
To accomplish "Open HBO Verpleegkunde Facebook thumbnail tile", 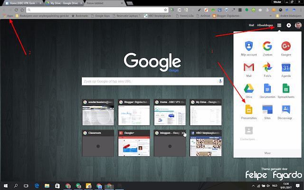I will pyautogui.click(x=206, y=143).
